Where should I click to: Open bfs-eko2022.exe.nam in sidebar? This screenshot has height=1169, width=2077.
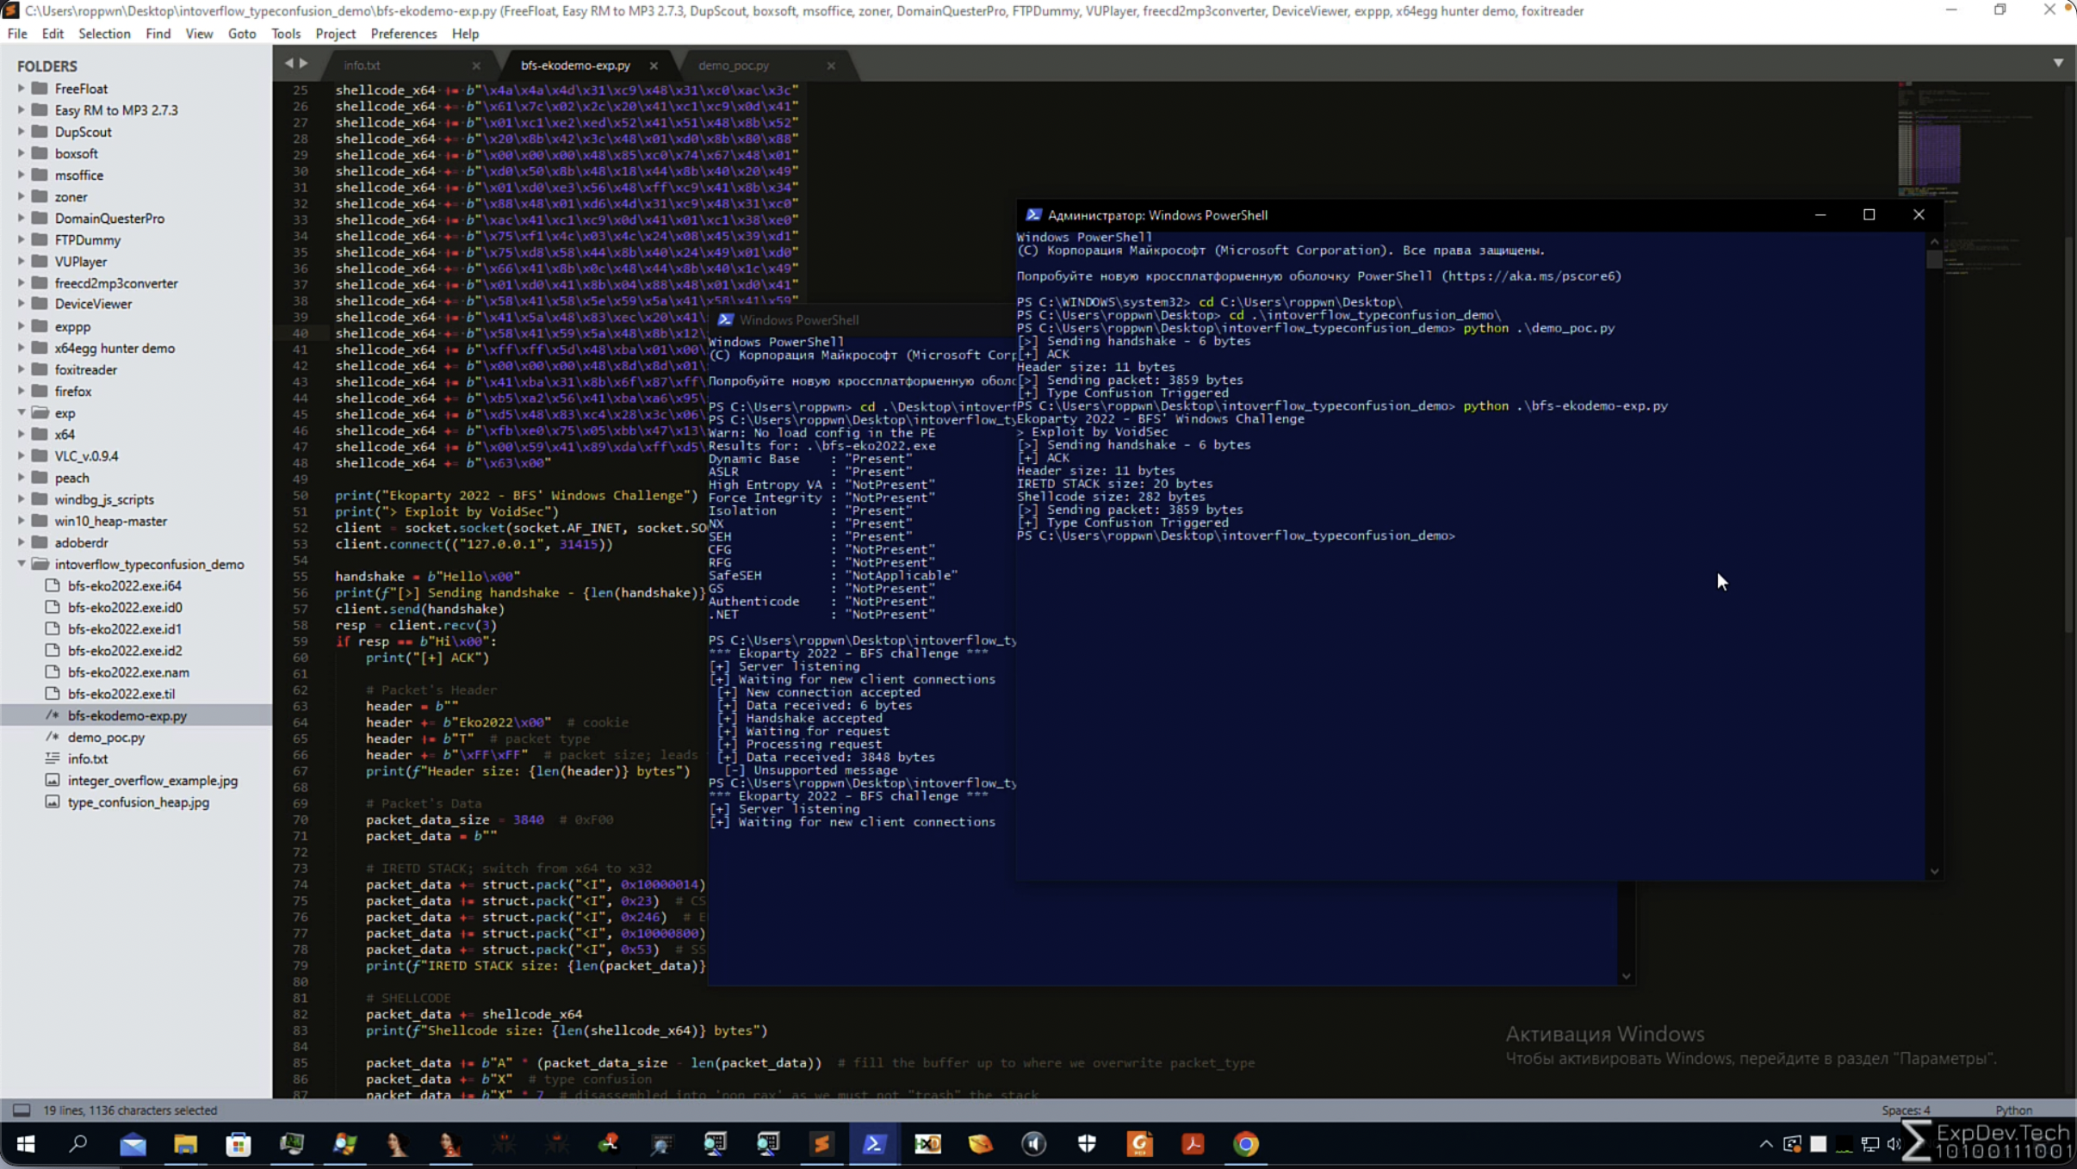tap(128, 672)
